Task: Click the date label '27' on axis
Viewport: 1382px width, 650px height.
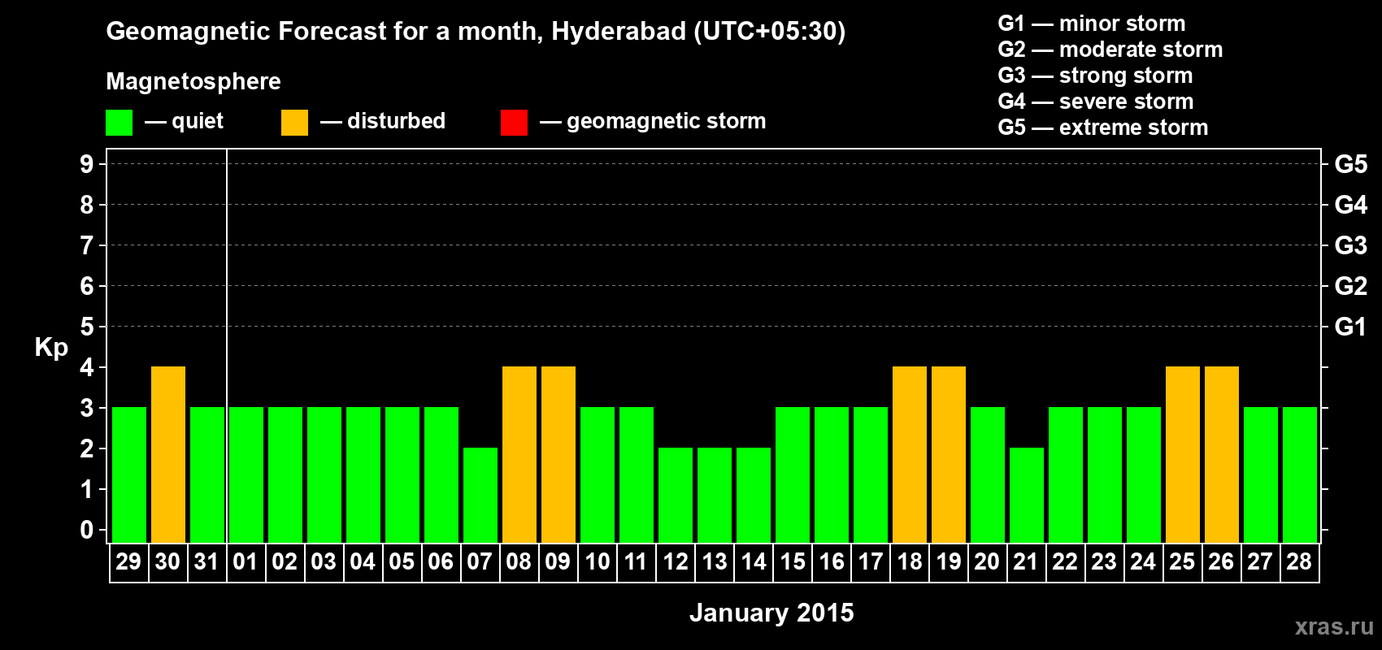Action: coord(1260,562)
